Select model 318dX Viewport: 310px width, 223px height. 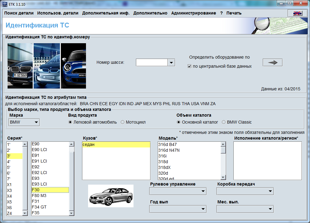[x=190, y=167]
